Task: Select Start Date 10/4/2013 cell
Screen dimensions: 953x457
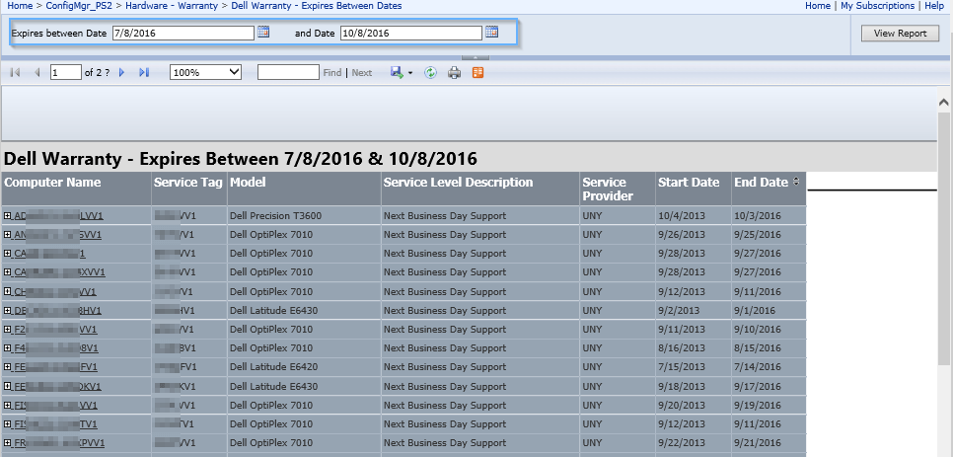Action: click(694, 216)
